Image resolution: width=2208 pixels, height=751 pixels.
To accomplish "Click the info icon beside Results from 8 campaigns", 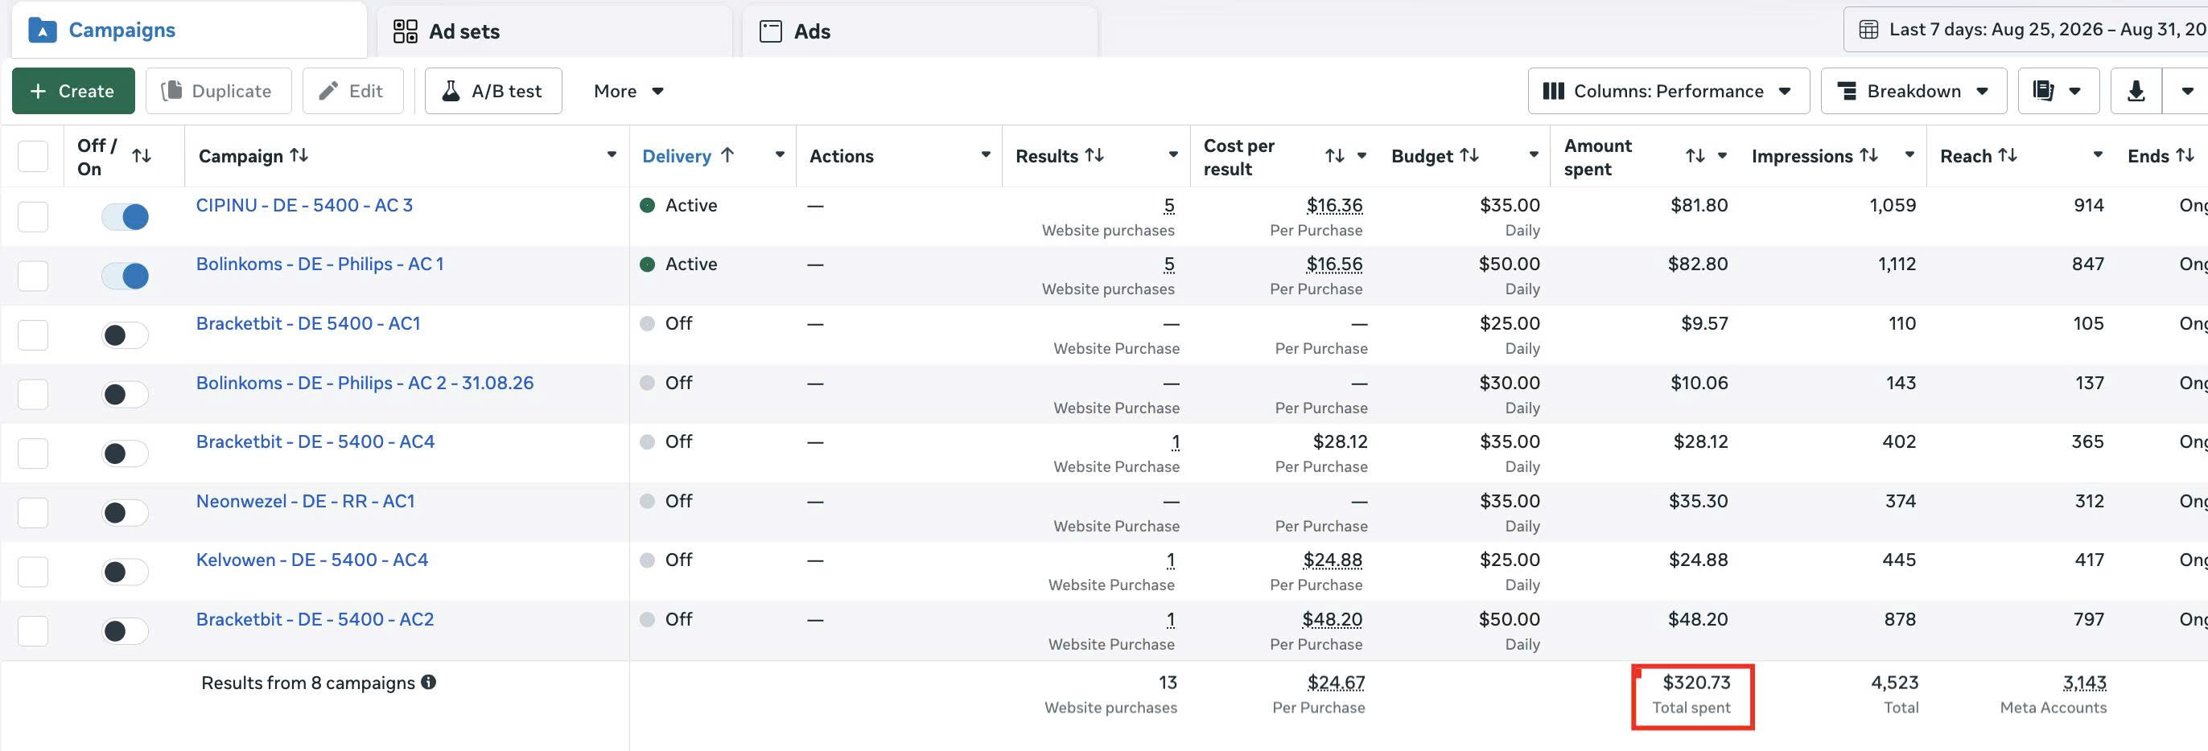I will pos(429,683).
